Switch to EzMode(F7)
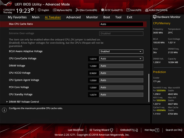Viewport: 184px width, 138px height. click(127, 130)
